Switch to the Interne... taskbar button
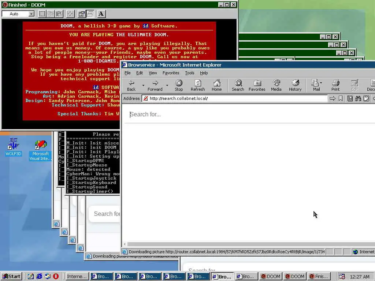The height and width of the screenshot is (281, 375). point(77,277)
